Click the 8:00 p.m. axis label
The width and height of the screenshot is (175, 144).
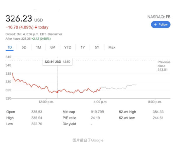tap(155, 102)
